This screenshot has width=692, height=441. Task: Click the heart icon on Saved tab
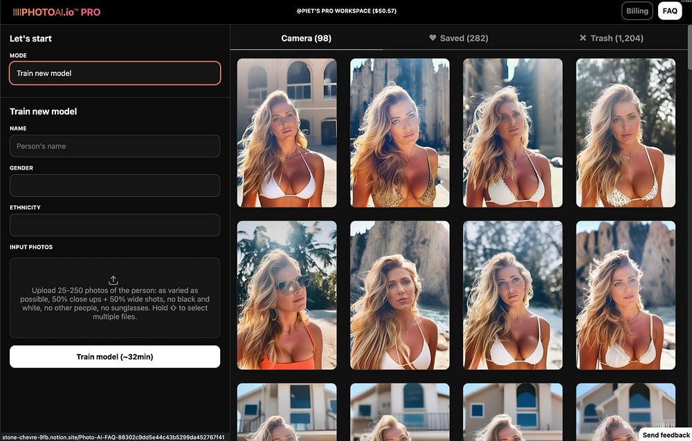pyautogui.click(x=432, y=38)
